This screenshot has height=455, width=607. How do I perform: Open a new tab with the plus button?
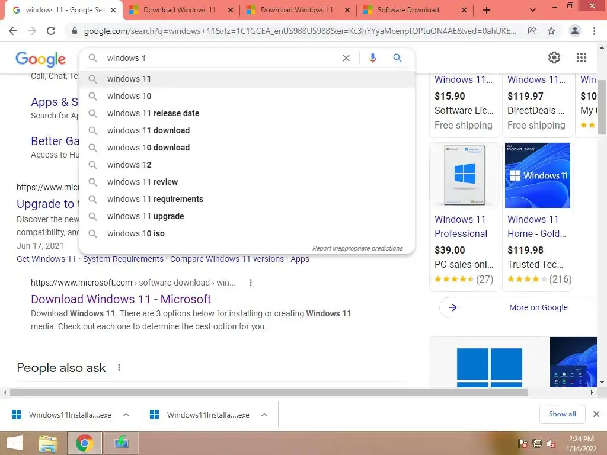coord(487,10)
